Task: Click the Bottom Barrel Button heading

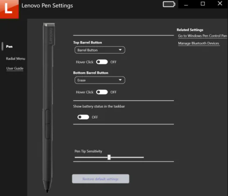Action: tap(91, 73)
